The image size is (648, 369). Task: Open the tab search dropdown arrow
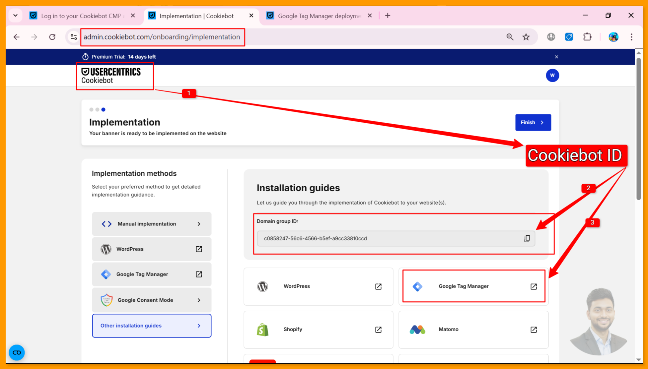click(15, 16)
